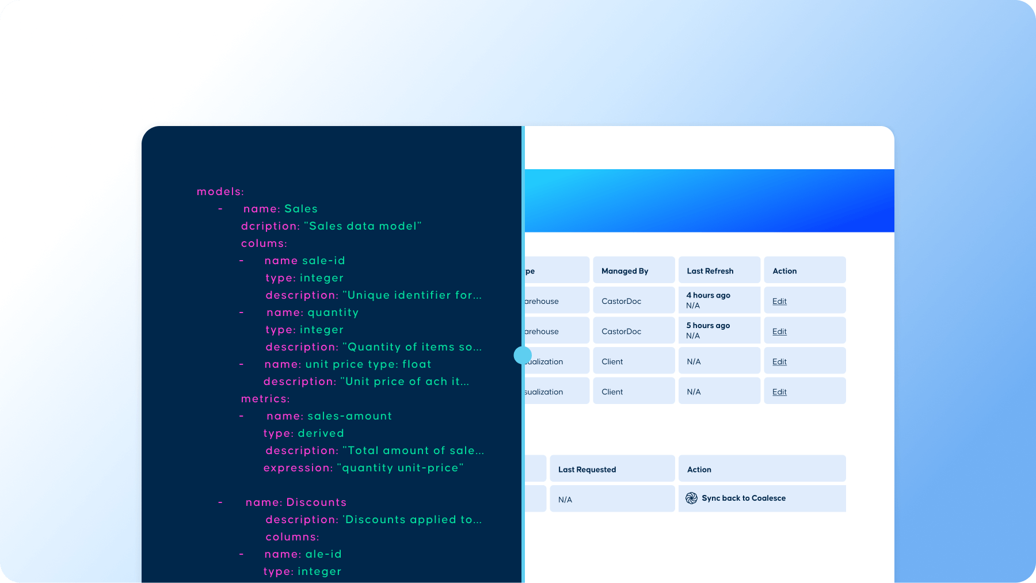
Task: Select the Managed By column header
Action: click(624, 271)
